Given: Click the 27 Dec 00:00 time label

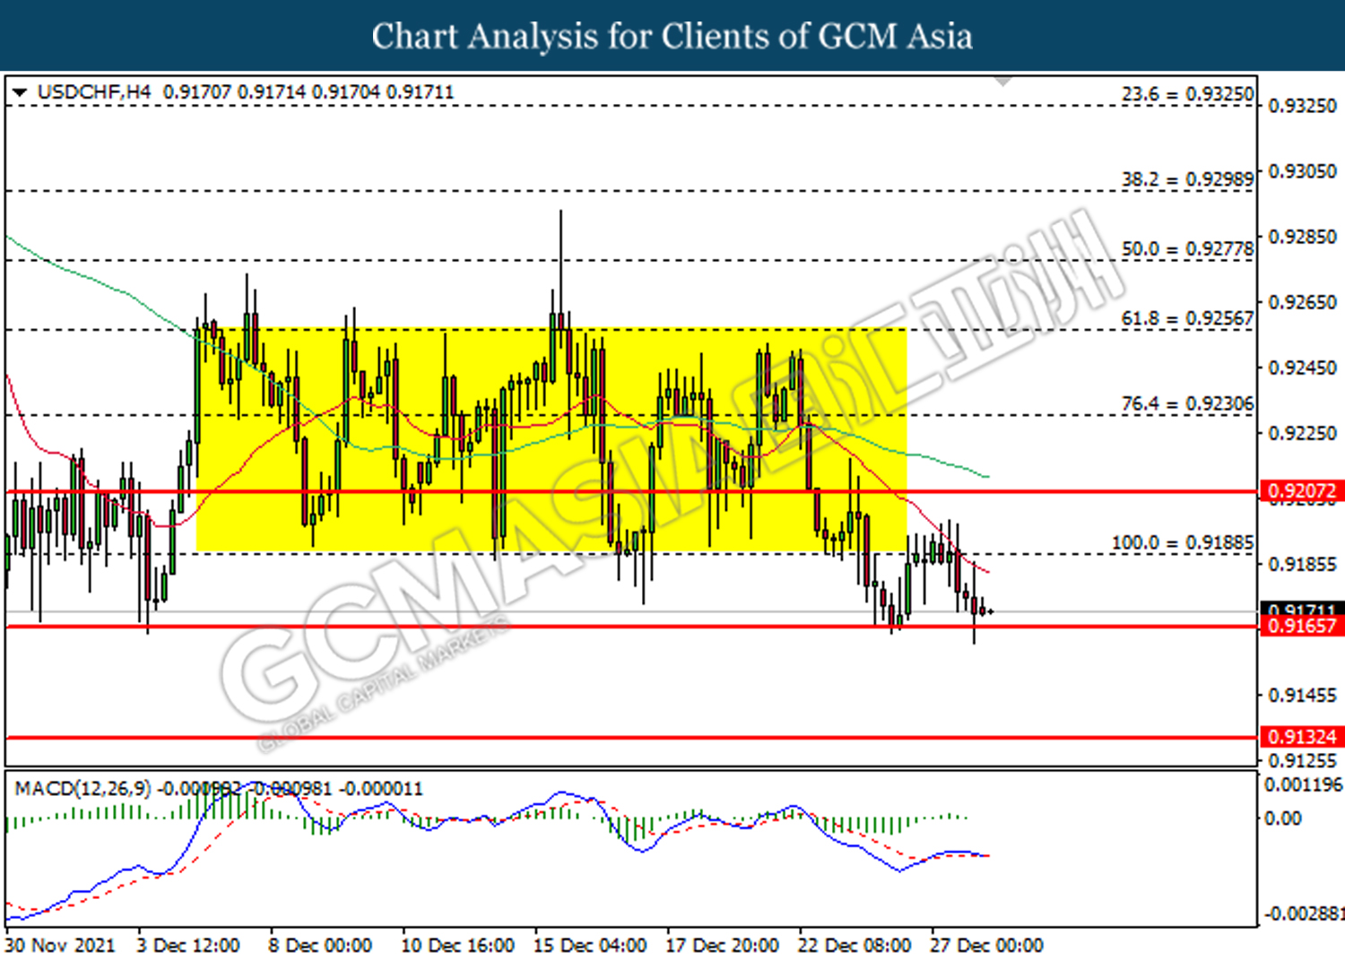Looking at the screenshot, I should pos(986,946).
